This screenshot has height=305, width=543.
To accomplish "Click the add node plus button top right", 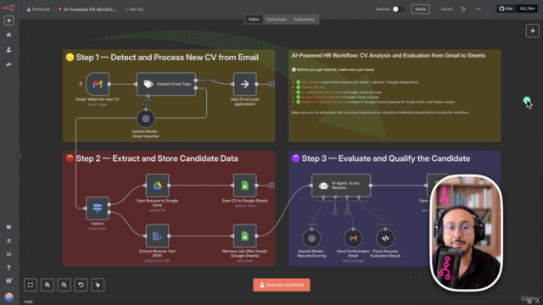I will 532,30.
